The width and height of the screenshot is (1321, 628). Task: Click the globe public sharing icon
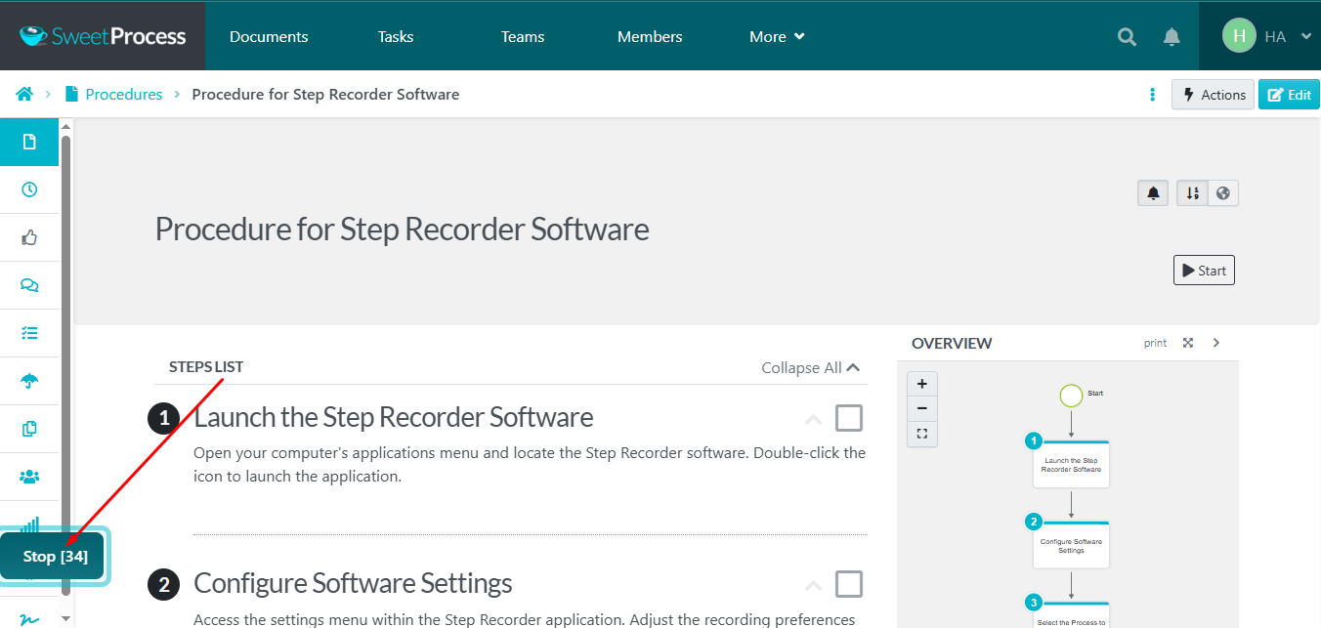pos(1223,192)
